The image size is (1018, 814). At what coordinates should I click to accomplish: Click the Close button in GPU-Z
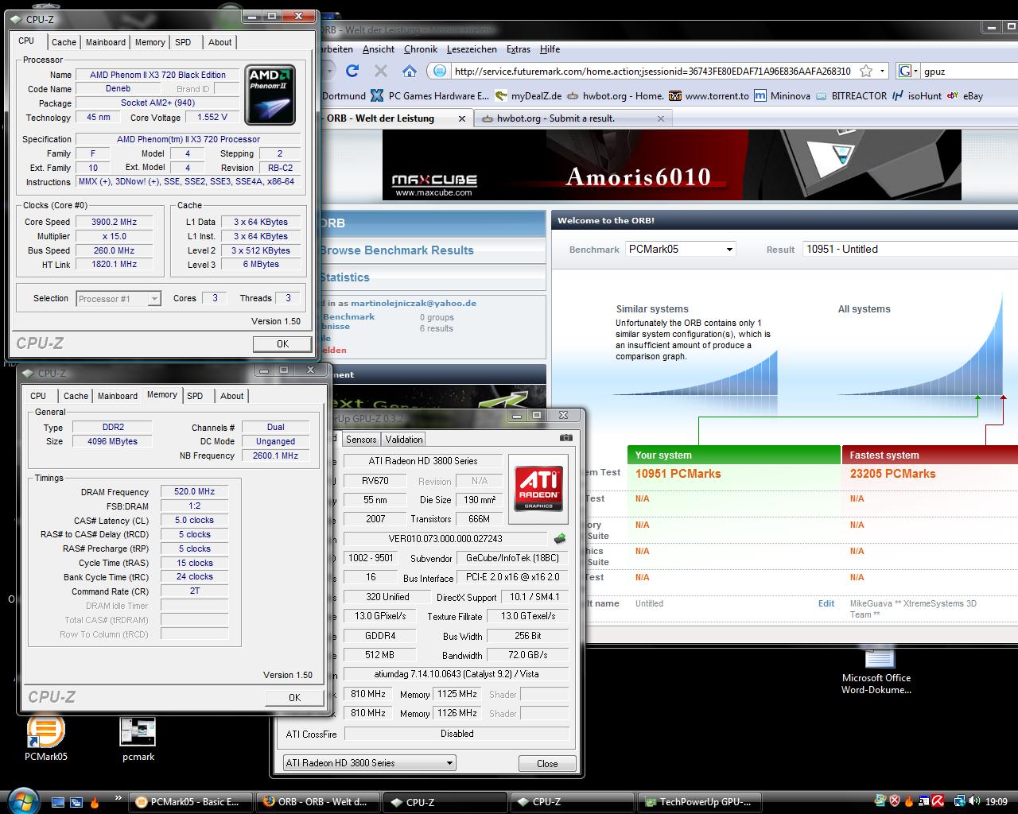547,763
